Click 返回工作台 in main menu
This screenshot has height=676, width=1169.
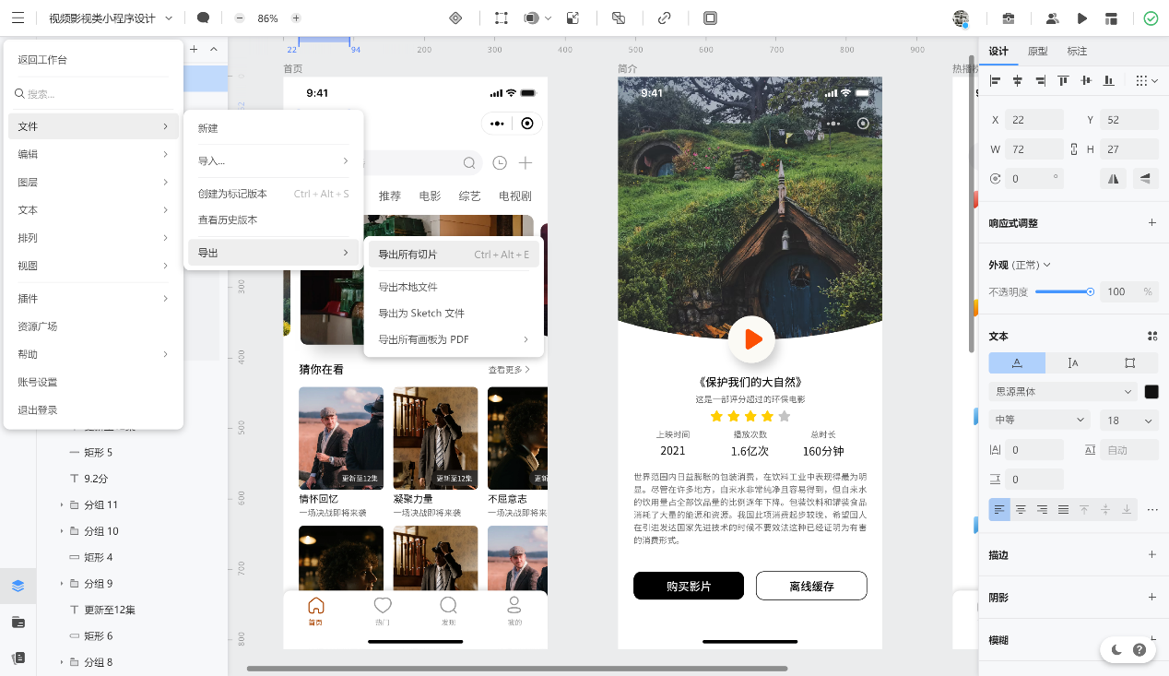pos(42,60)
